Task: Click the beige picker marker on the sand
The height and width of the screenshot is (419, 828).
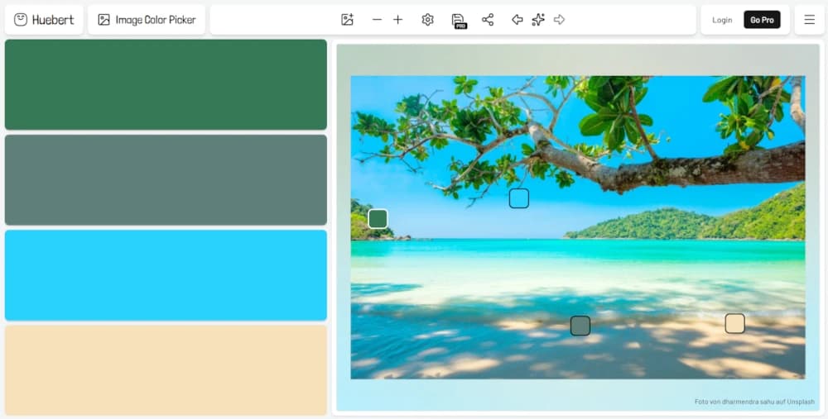Action: pos(735,324)
